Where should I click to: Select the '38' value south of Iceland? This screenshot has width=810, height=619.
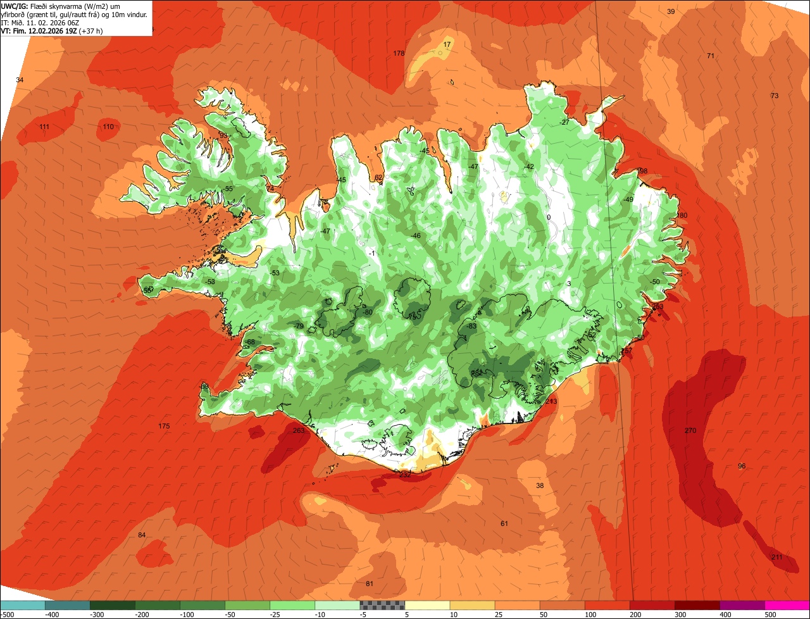pyautogui.click(x=540, y=485)
